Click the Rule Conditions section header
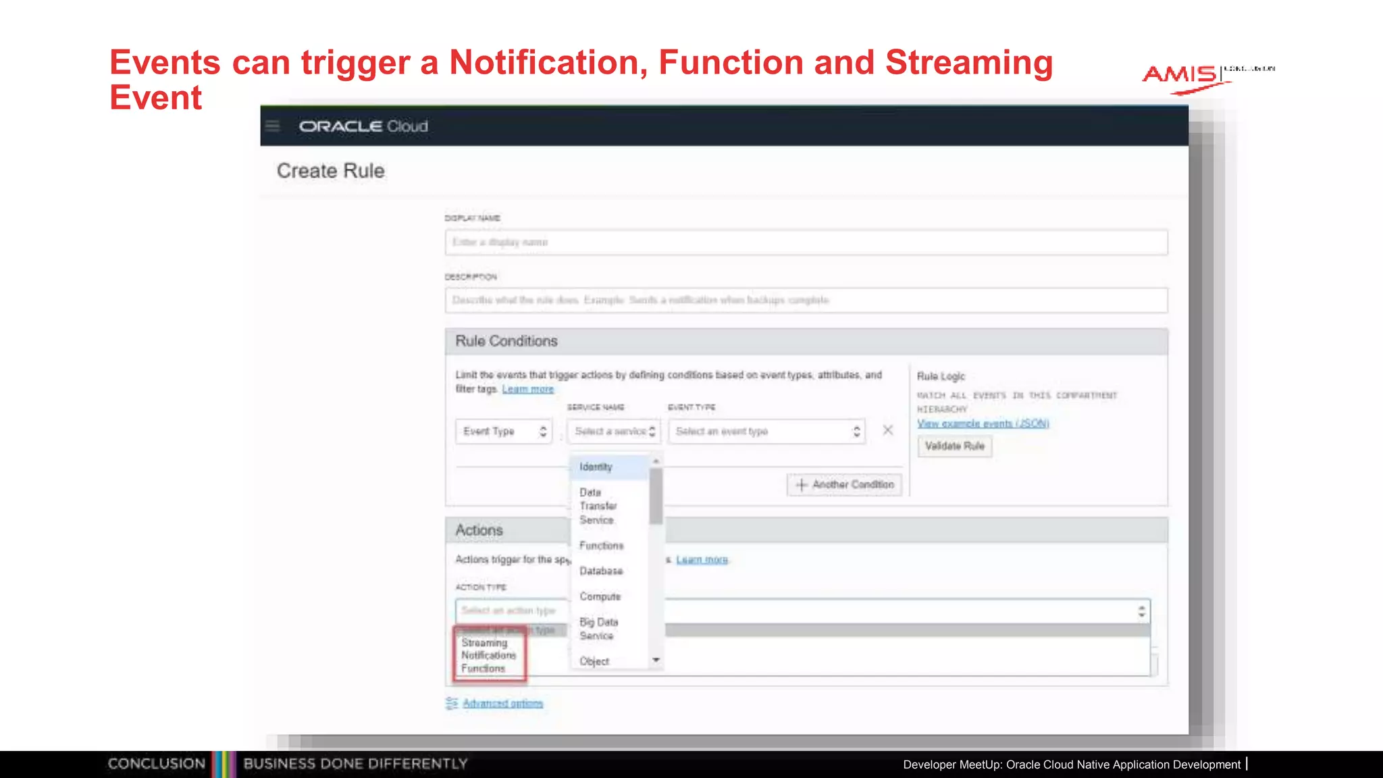The width and height of the screenshot is (1383, 778). [806, 342]
